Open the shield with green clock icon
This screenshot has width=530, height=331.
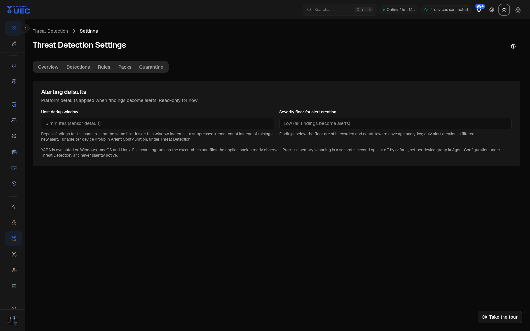(x=14, y=286)
